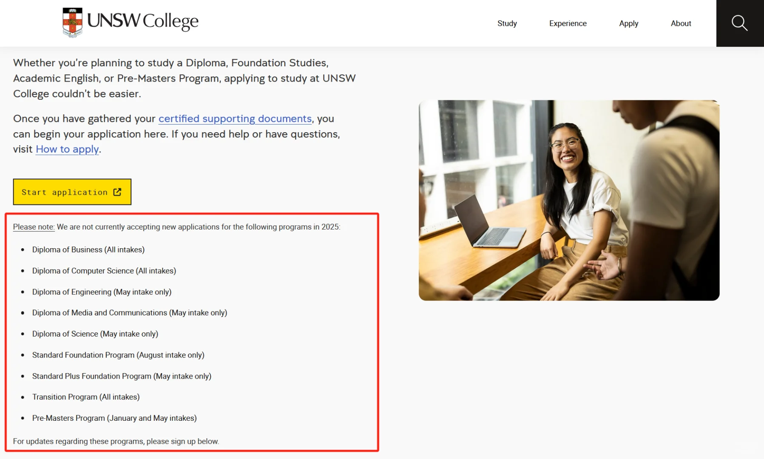Image resolution: width=764 pixels, height=459 pixels.
Task: Open the search magnifier icon
Action: (739, 23)
